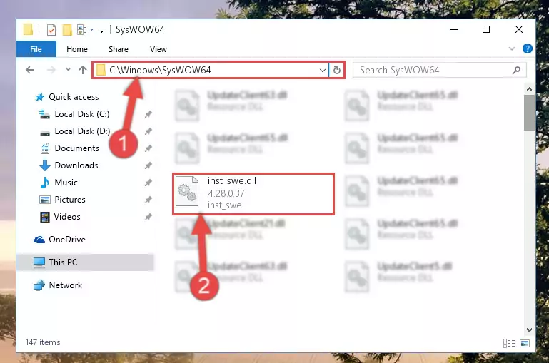
Task: Click the scrollbar down arrow
Action: [x=529, y=330]
